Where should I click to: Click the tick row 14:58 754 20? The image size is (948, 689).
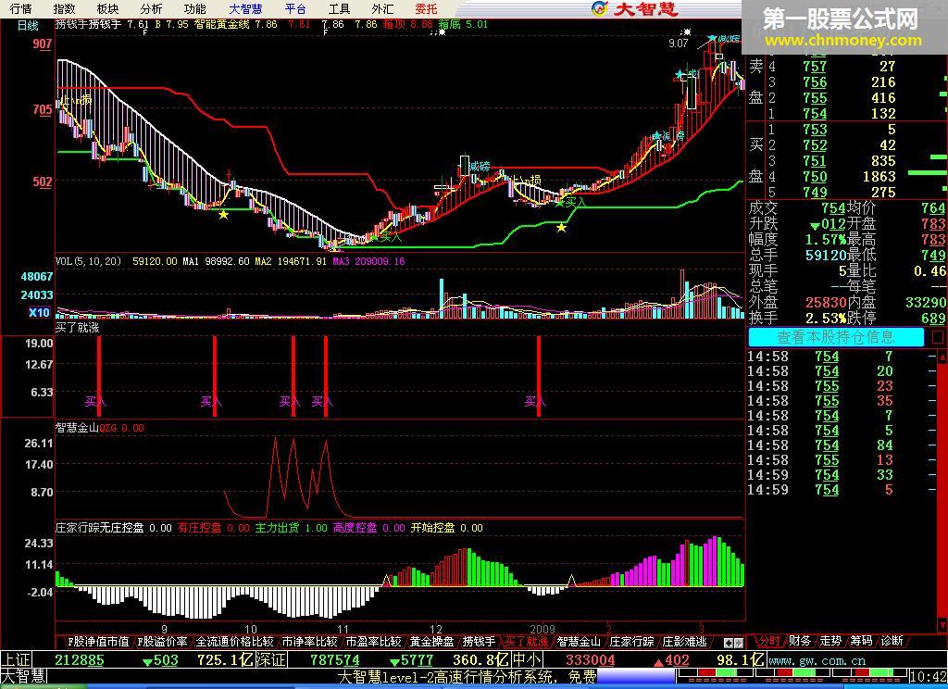(841, 371)
